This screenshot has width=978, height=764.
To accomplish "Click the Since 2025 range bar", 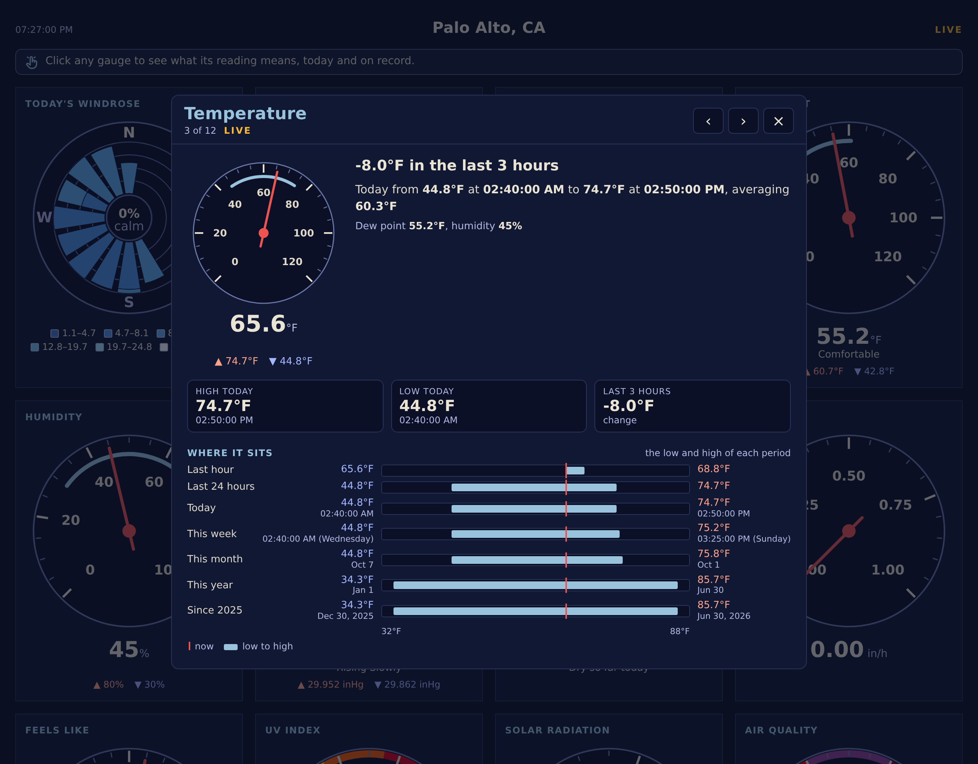I will (535, 611).
